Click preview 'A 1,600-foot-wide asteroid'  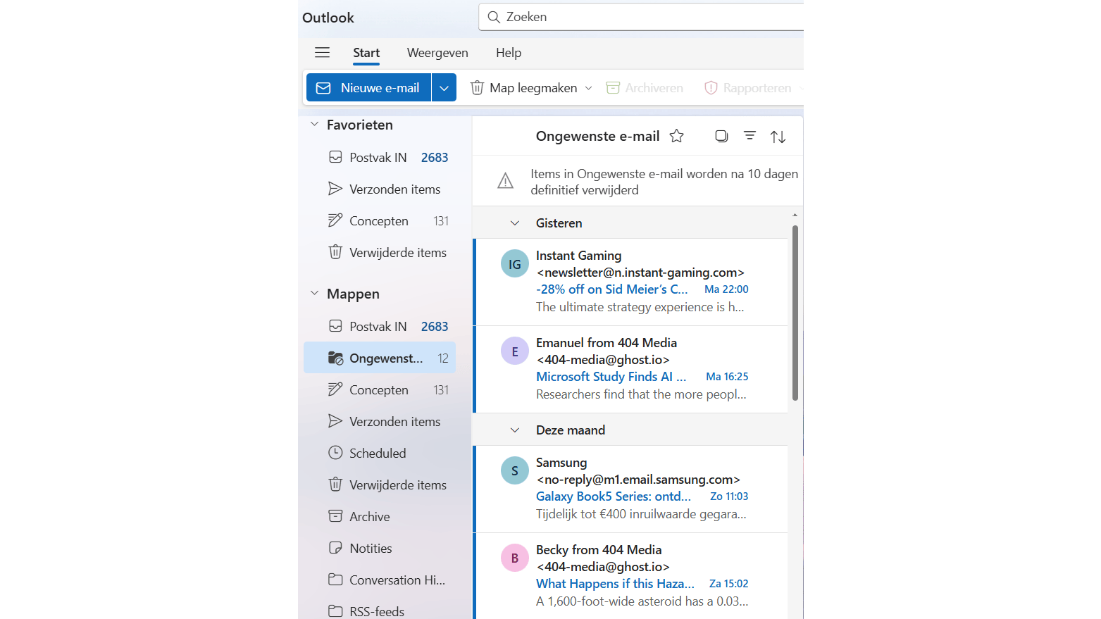pyautogui.click(x=642, y=601)
